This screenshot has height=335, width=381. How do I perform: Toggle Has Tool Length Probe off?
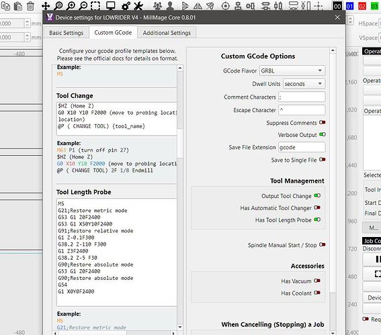[317, 220]
